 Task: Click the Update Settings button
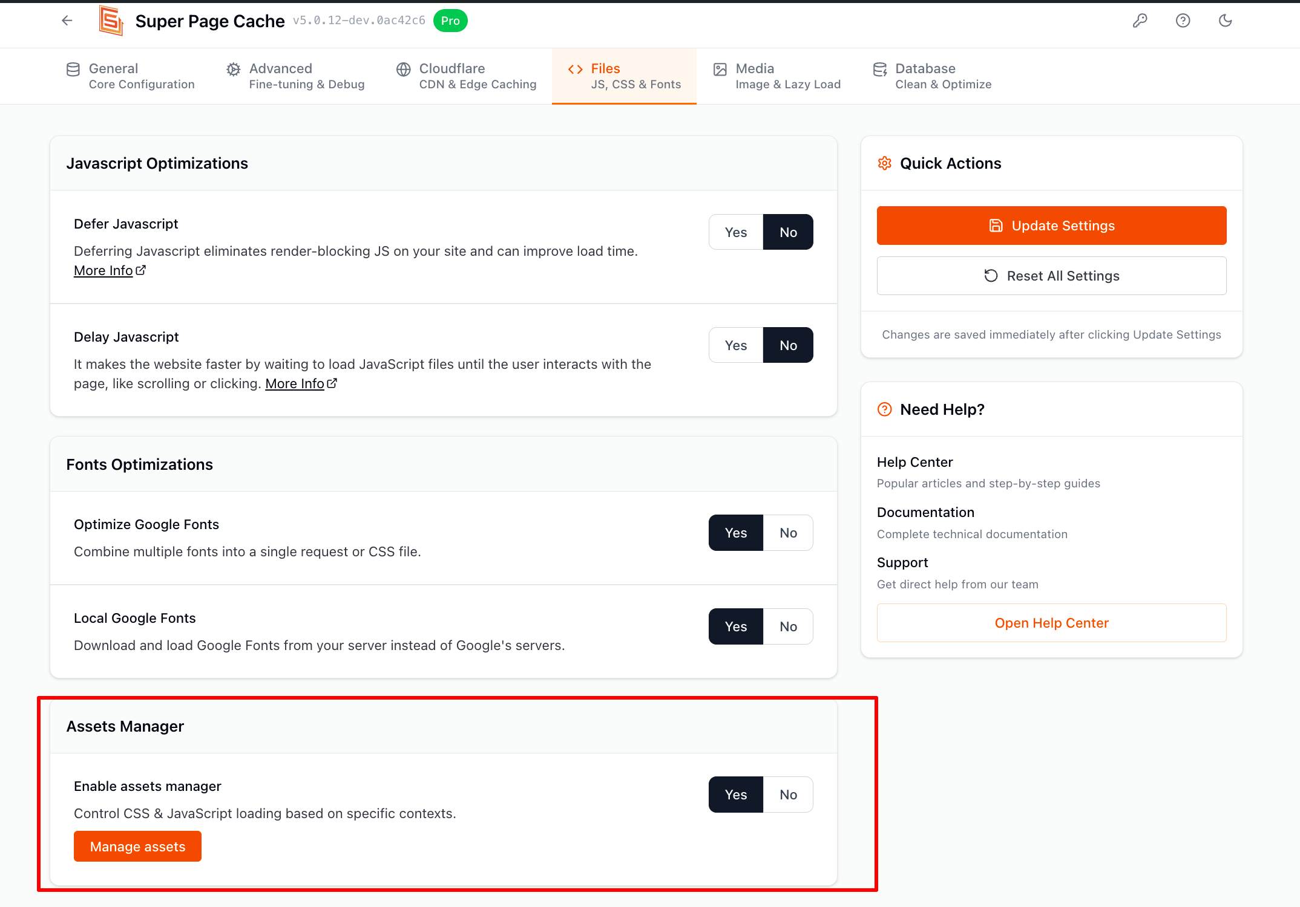point(1051,226)
